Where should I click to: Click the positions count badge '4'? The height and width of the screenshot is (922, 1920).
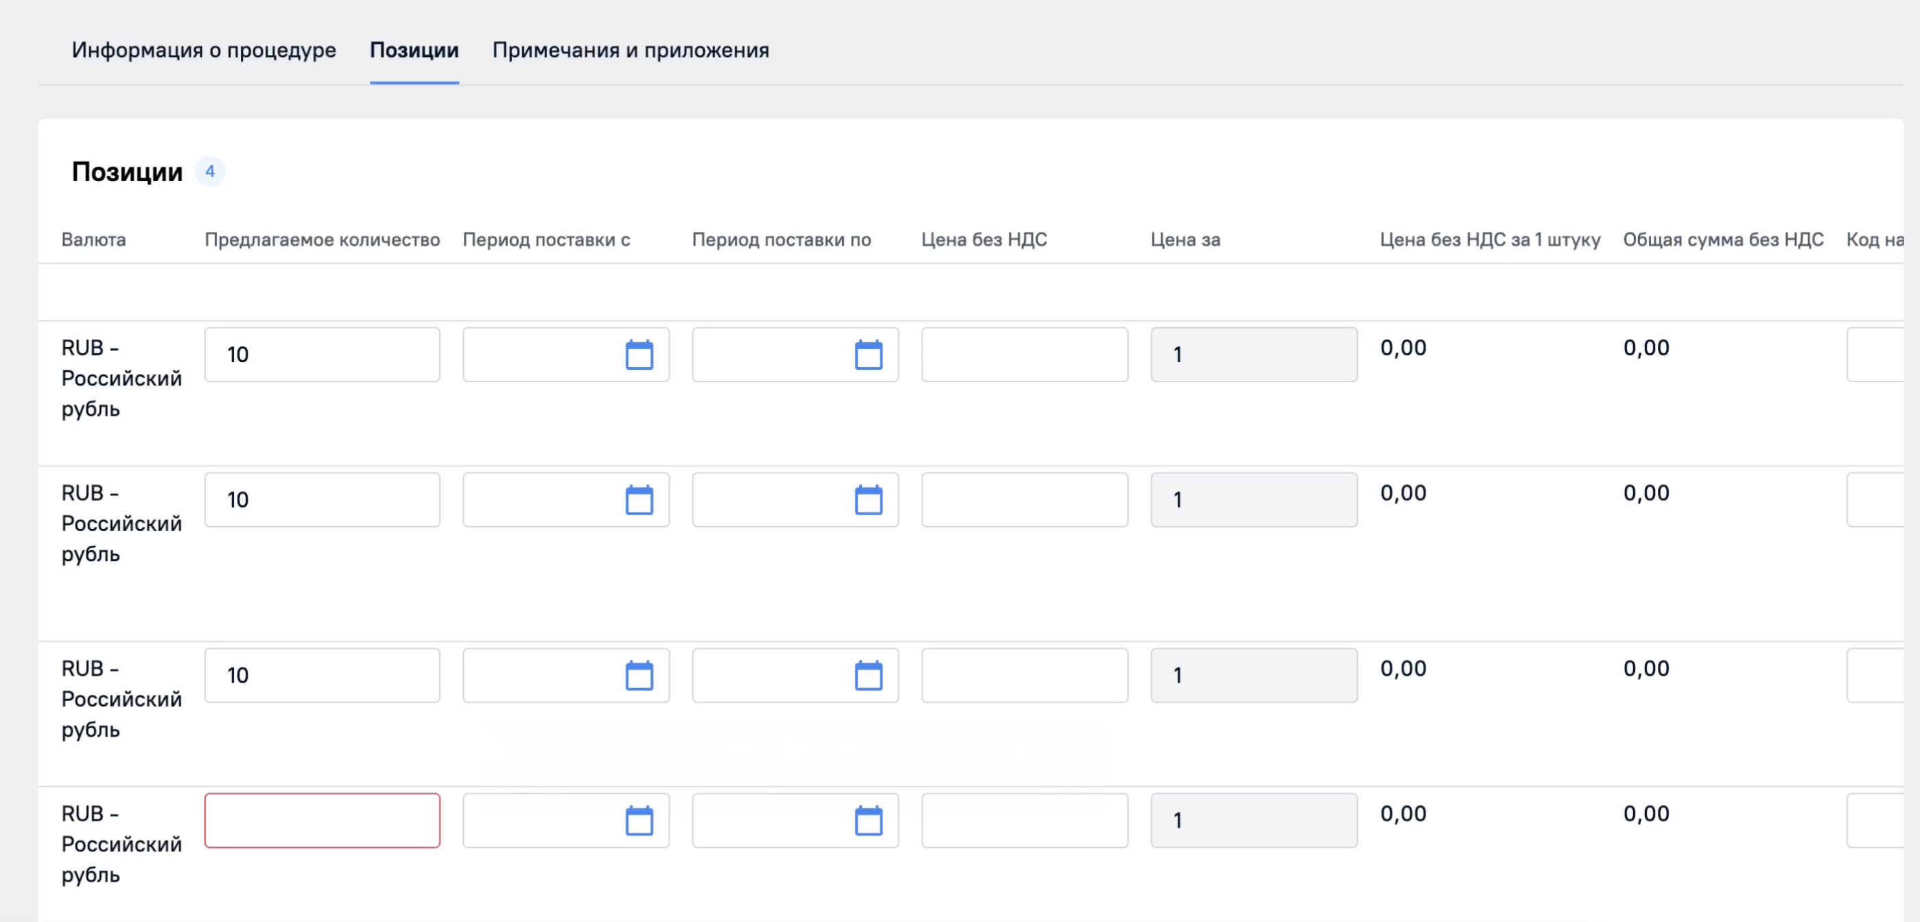(210, 172)
